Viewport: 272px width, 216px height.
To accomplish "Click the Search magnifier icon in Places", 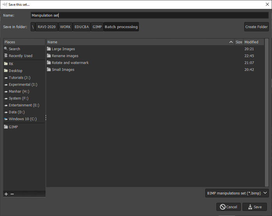I will (x=6, y=48).
